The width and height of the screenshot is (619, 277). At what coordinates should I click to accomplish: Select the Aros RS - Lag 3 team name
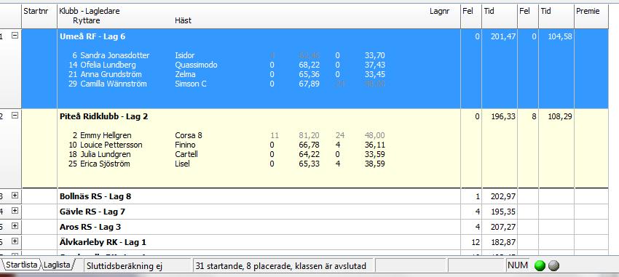[x=90, y=227]
